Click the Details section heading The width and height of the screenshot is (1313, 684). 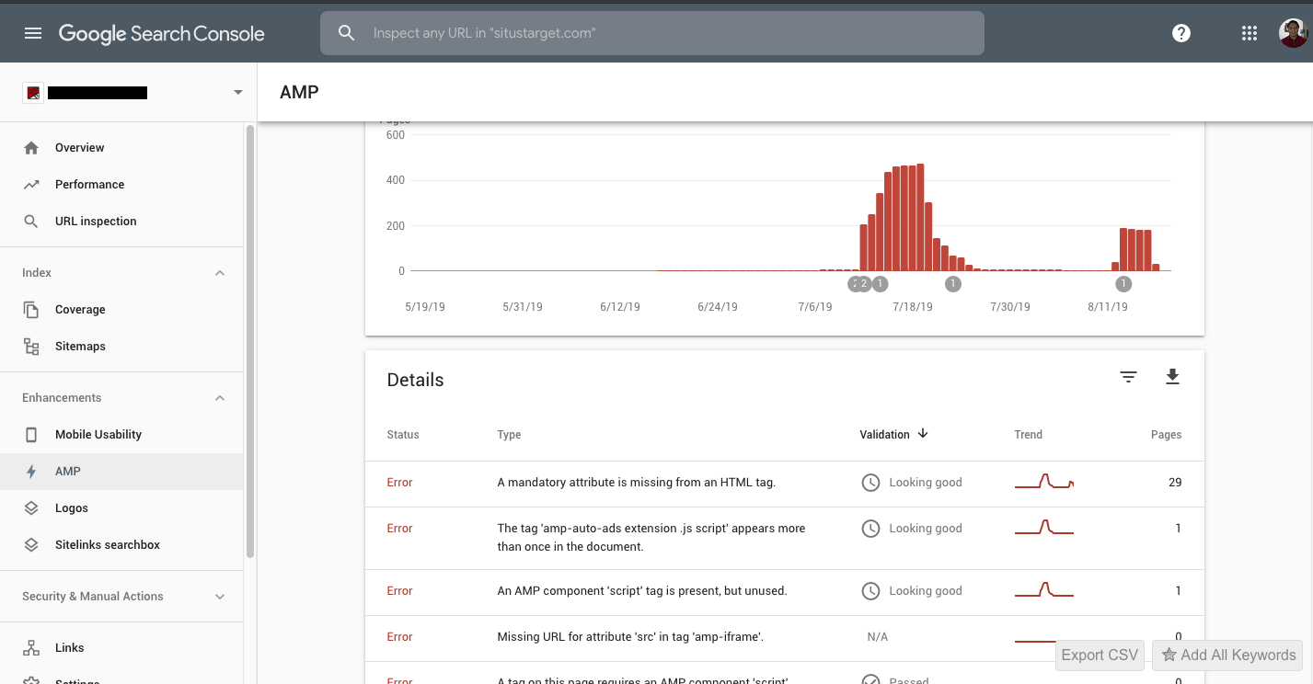(x=415, y=381)
